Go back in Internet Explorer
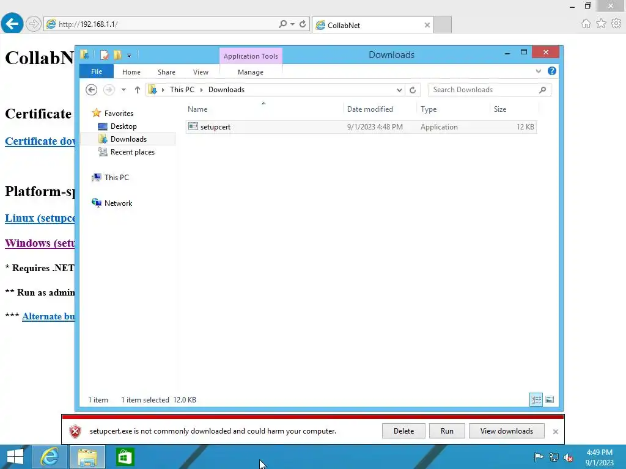626x469 pixels. coord(12,24)
